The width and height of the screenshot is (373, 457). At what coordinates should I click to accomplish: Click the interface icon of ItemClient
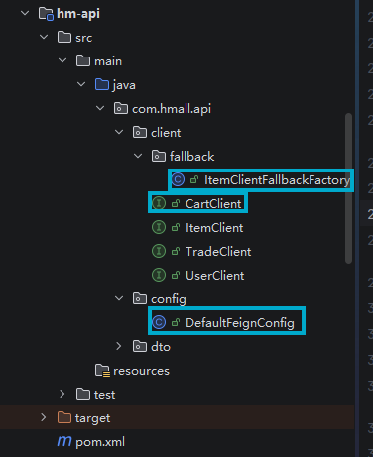(x=159, y=227)
